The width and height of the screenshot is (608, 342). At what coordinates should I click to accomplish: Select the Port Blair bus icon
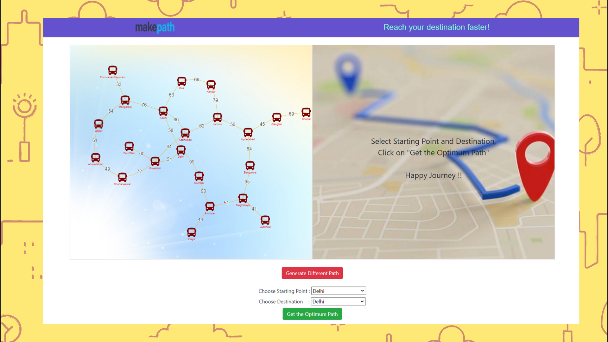pos(129,146)
